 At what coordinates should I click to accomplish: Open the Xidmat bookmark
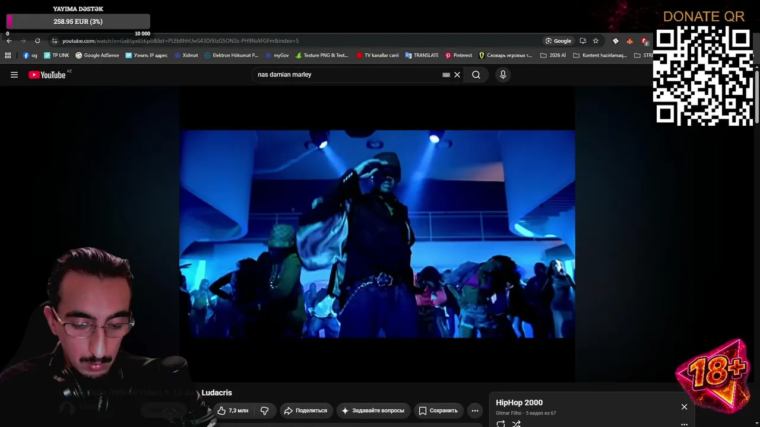(186, 55)
